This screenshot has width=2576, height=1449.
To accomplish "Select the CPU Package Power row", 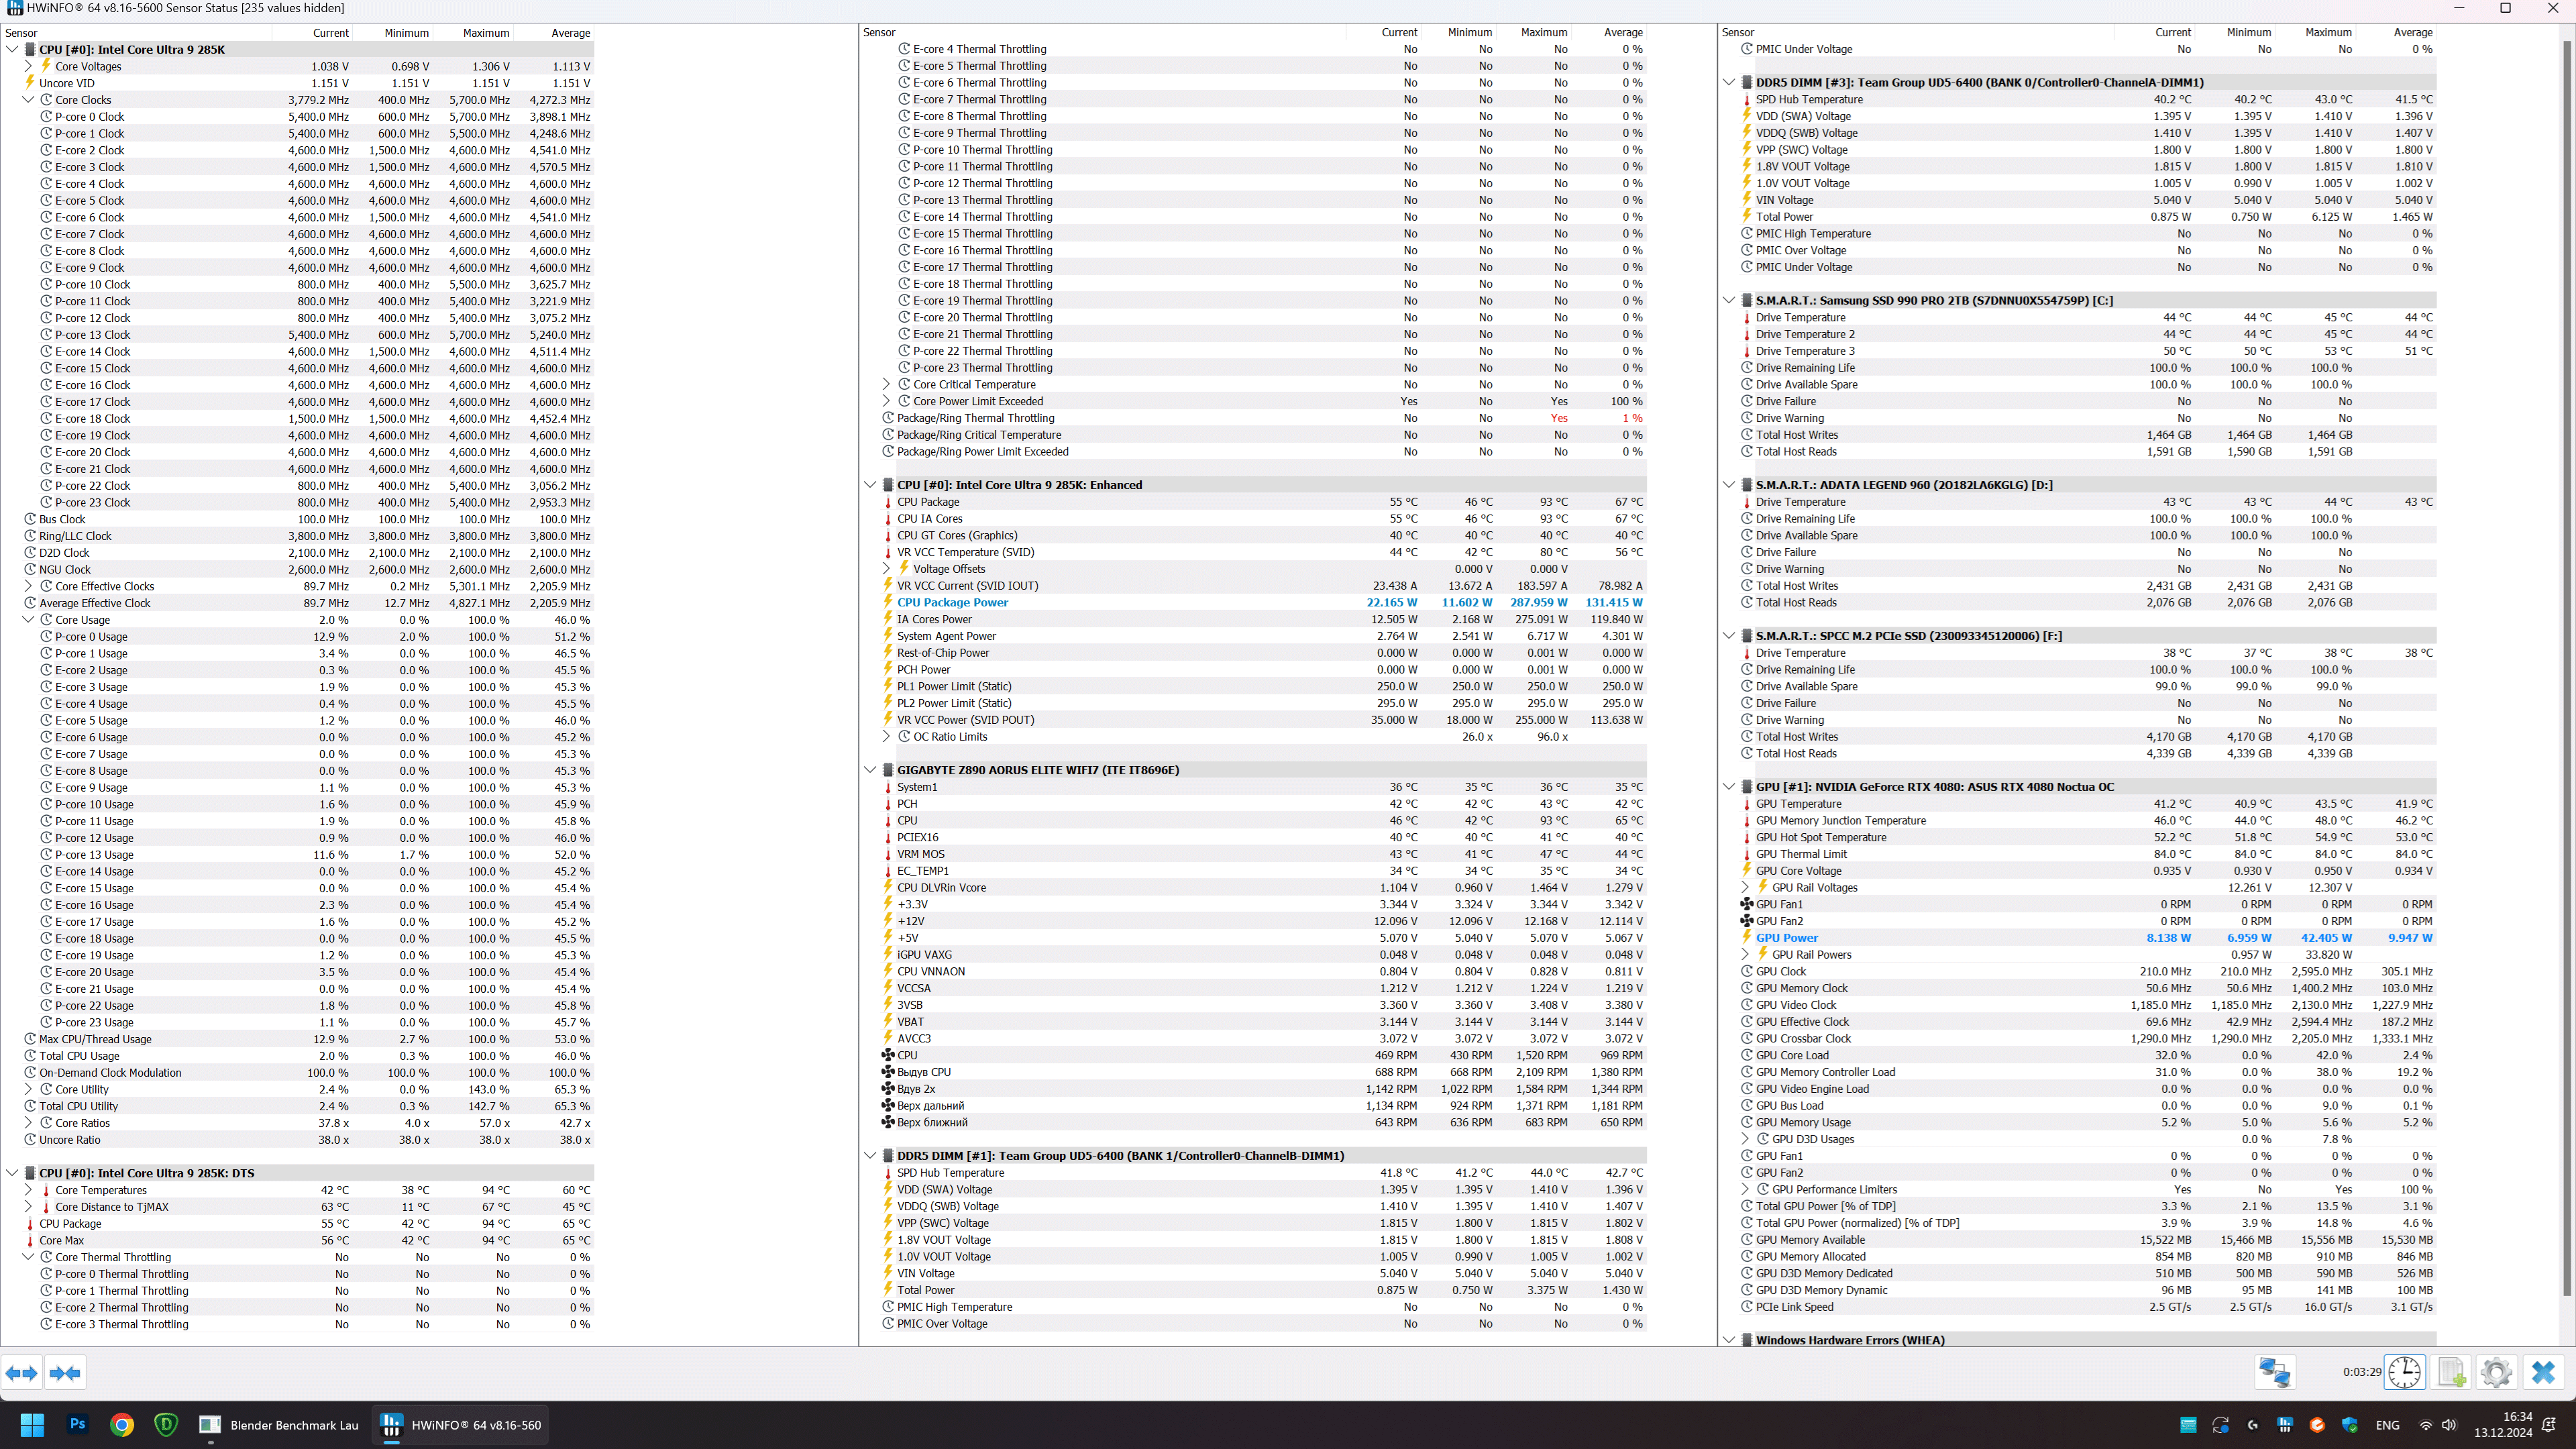I will pos(952,602).
